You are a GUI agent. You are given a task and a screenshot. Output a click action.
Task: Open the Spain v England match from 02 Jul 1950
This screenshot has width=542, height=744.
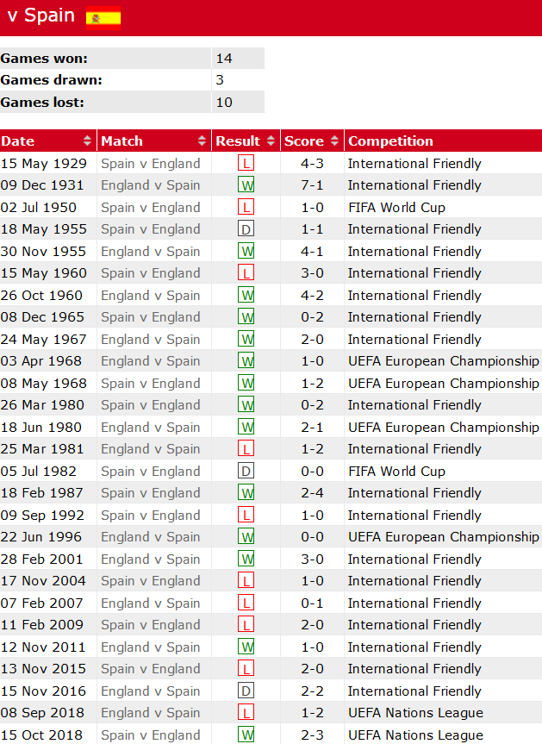[150, 208]
